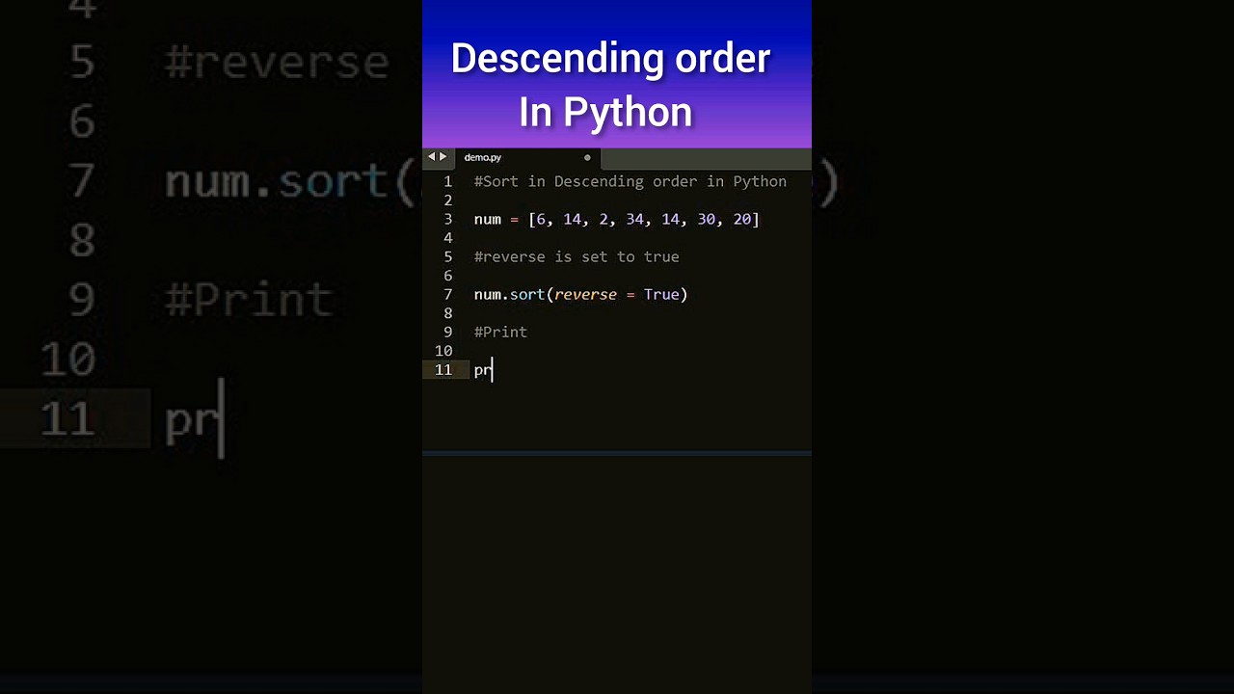Image resolution: width=1234 pixels, height=694 pixels.
Task: Select the demo.py tab
Action: (525, 157)
